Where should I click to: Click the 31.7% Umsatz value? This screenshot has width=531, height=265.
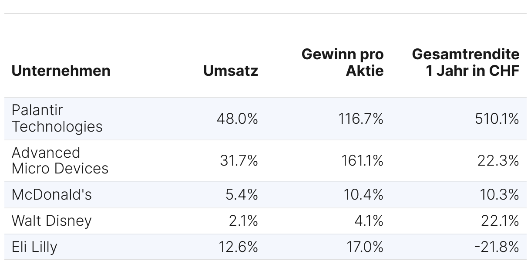click(239, 161)
